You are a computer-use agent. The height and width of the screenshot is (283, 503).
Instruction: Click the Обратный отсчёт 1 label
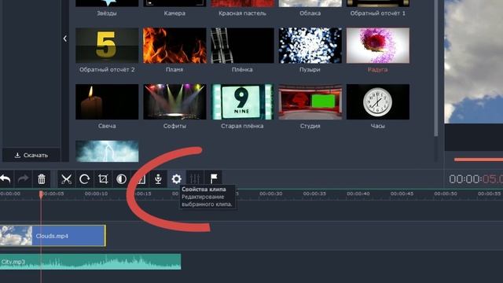378,13
